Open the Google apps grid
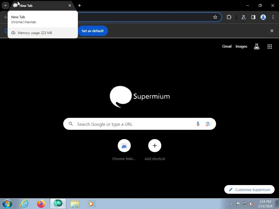 (270, 46)
